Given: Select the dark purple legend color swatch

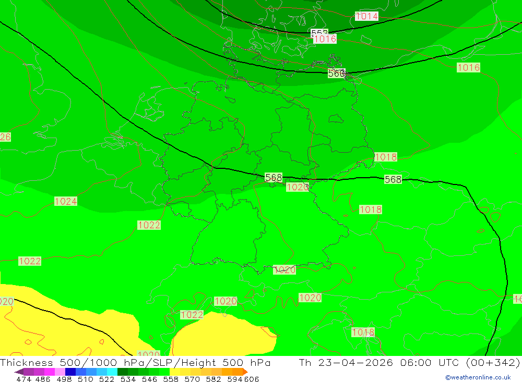Looking at the screenshot, I should [28, 372].
